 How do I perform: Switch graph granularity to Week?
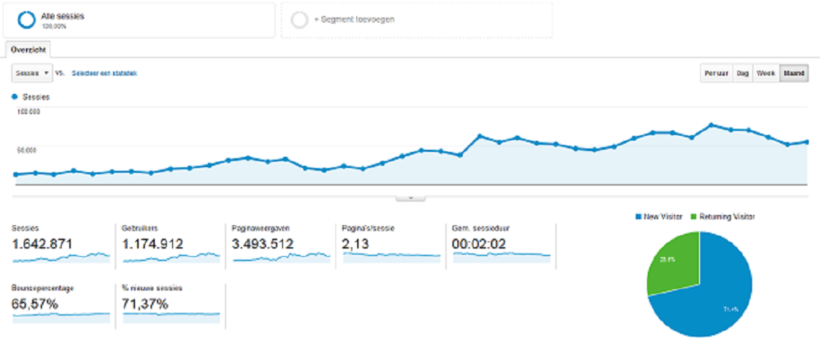[766, 73]
